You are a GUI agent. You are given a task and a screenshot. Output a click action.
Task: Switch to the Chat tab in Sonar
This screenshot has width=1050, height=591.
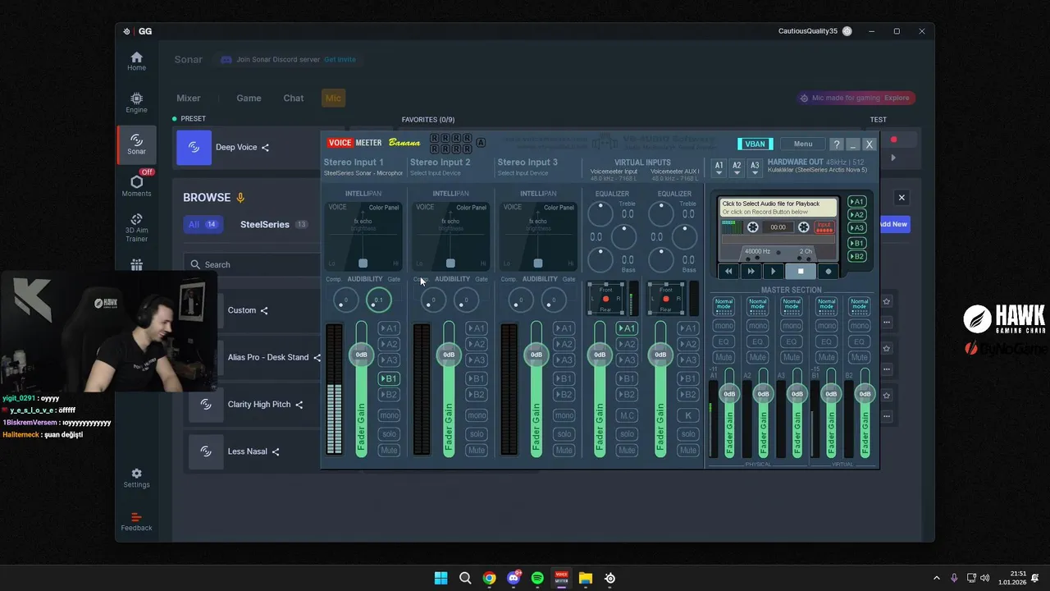[294, 98]
